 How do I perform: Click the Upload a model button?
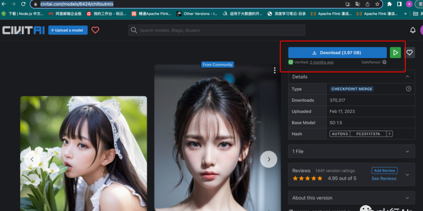point(68,30)
